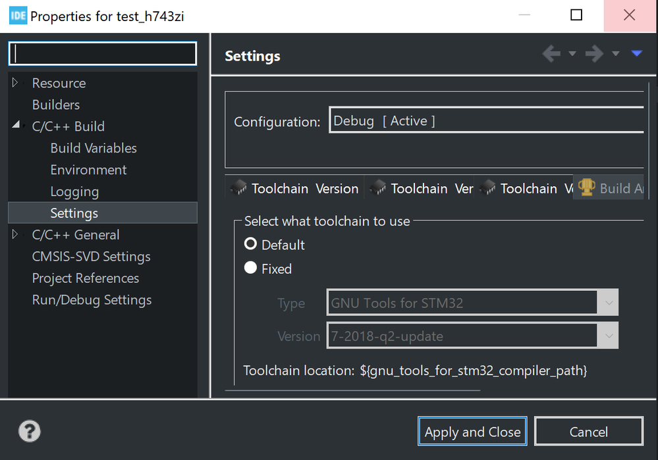The width and height of the screenshot is (658, 460).
Task: Open the toolchain Type dropdown
Action: coord(472,302)
